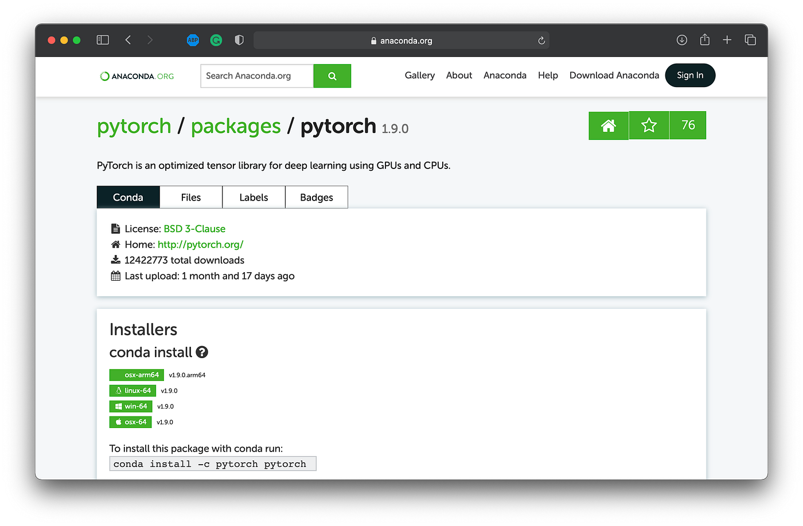Click inside the Search Anaconda.org field
The height and width of the screenshot is (526, 803).
point(256,76)
